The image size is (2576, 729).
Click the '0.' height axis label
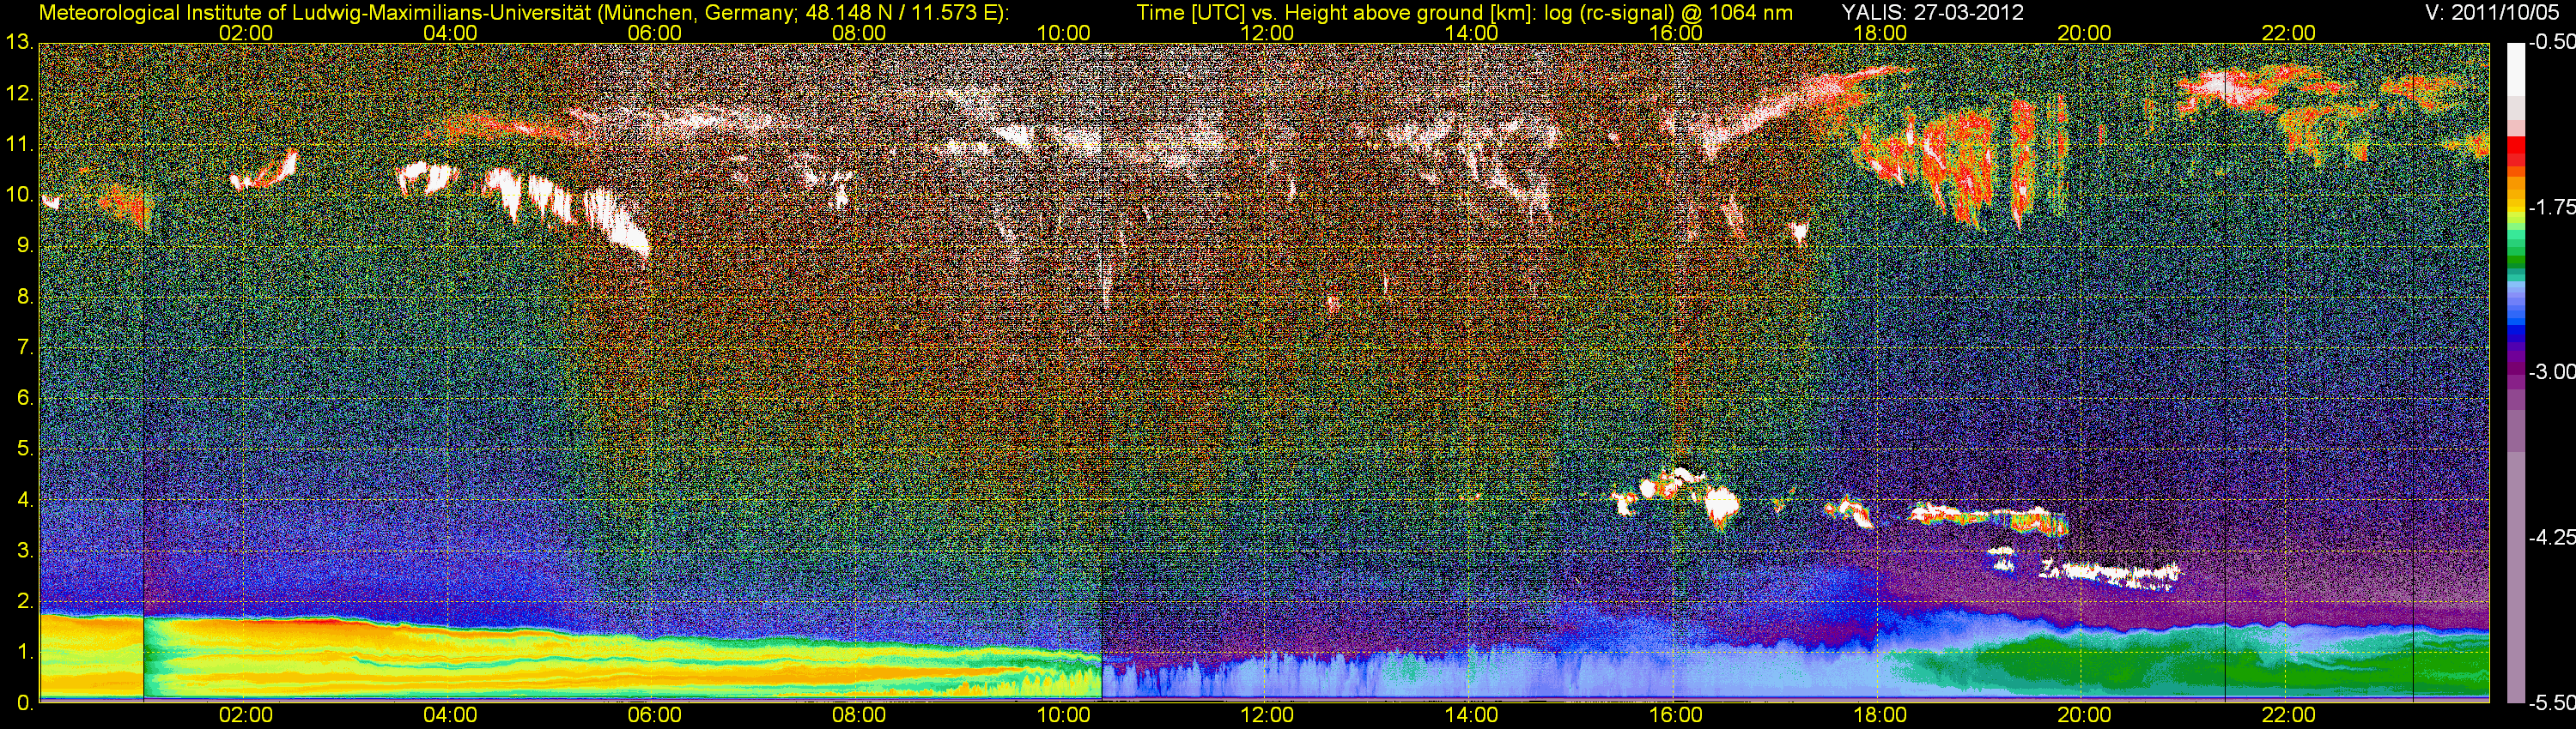point(25,703)
